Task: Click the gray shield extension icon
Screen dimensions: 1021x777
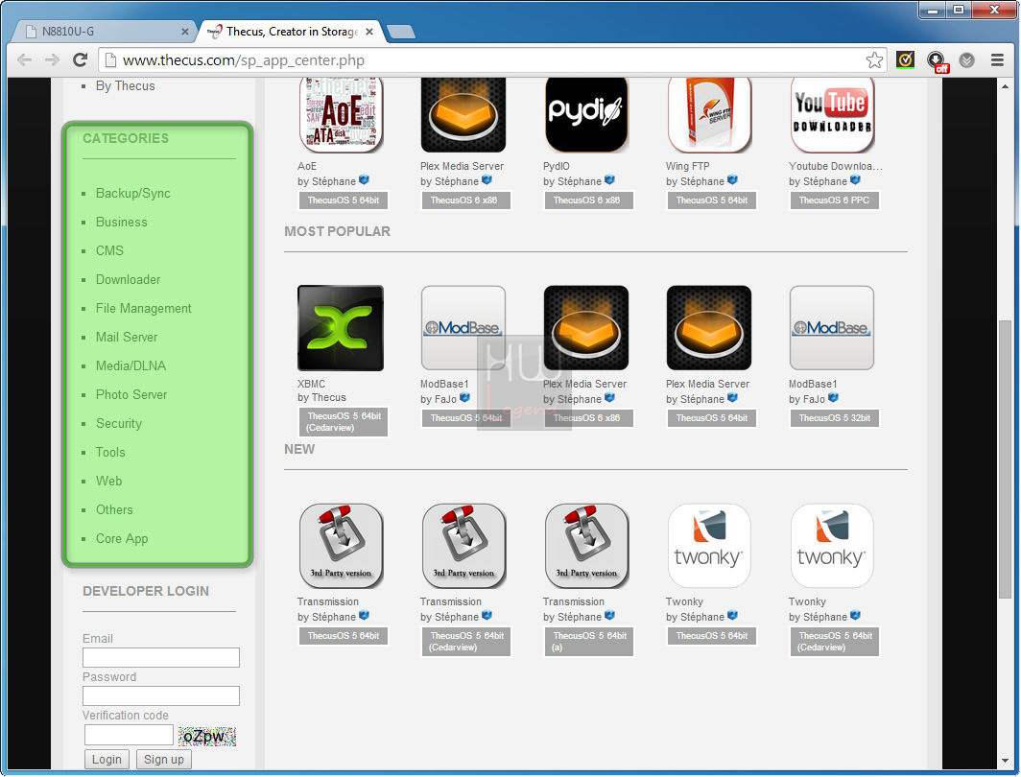Action: click(x=967, y=60)
